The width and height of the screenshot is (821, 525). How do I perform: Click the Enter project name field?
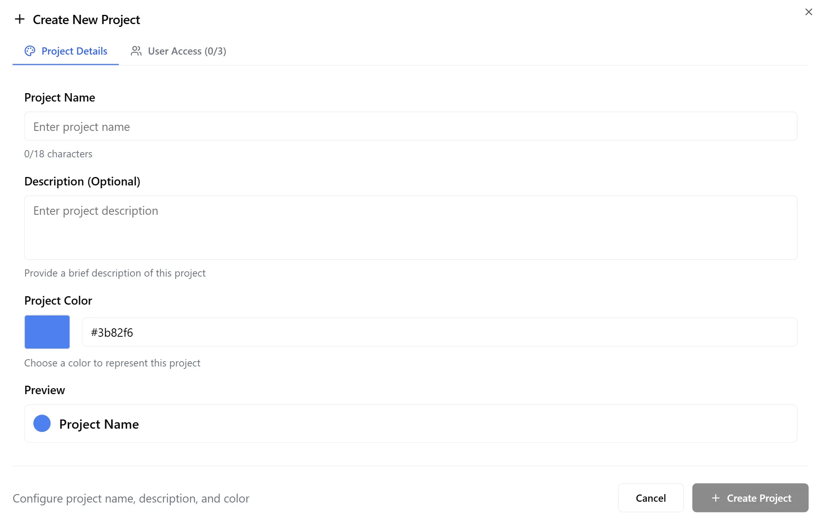click(411, 126)
